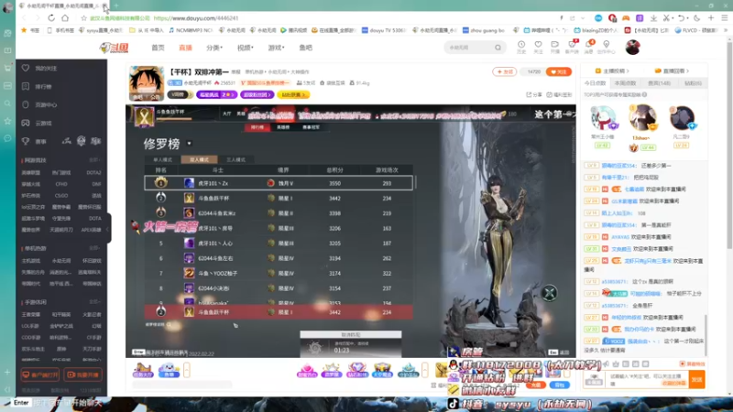Expand the 修罗榜 dropdown arrow
This screenshot has width=733, height=412.
coord(190,144)
